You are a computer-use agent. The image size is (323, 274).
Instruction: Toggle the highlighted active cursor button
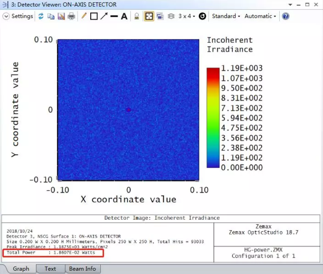pyautogui.click(x=149, y=16)
